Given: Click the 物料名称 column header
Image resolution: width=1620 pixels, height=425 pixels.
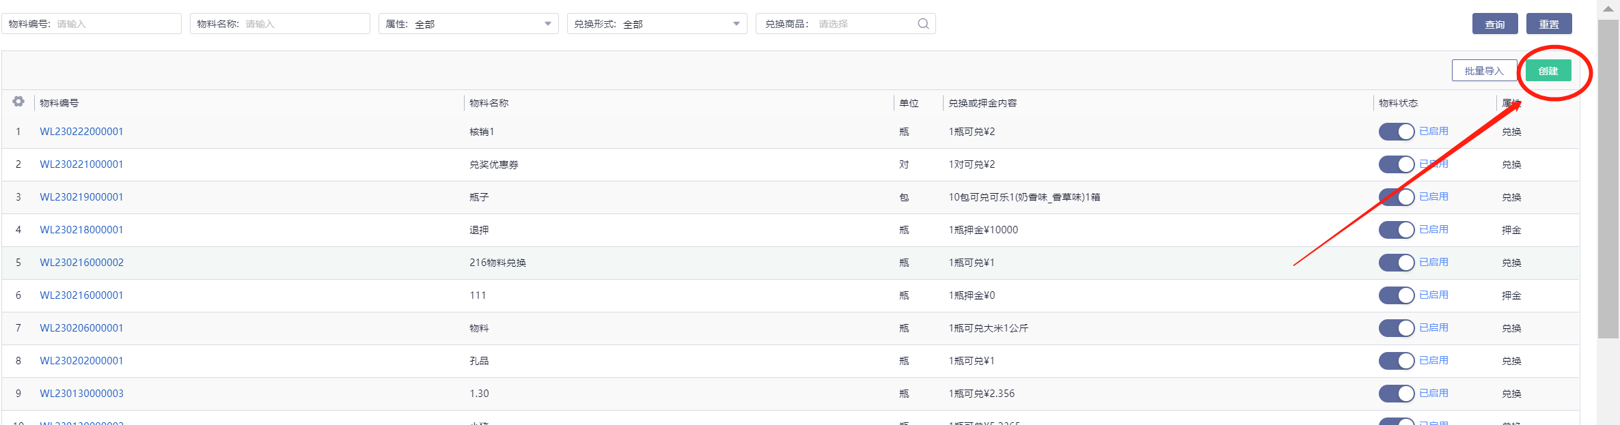Looking at the screenshot, I should 489,103.
